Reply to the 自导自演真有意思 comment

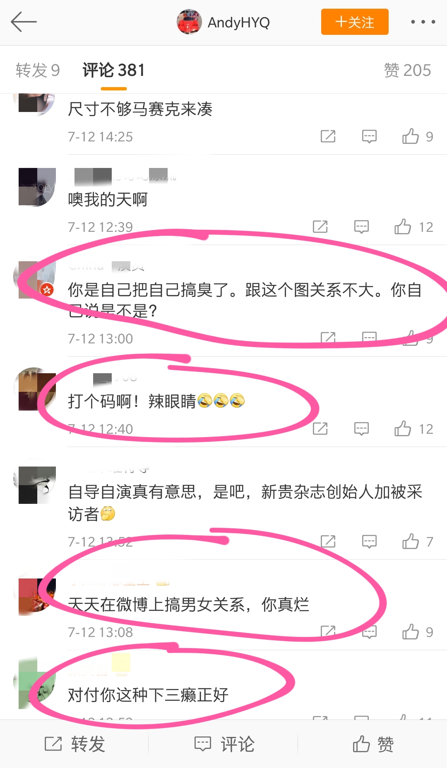click(x=369, y=542)
